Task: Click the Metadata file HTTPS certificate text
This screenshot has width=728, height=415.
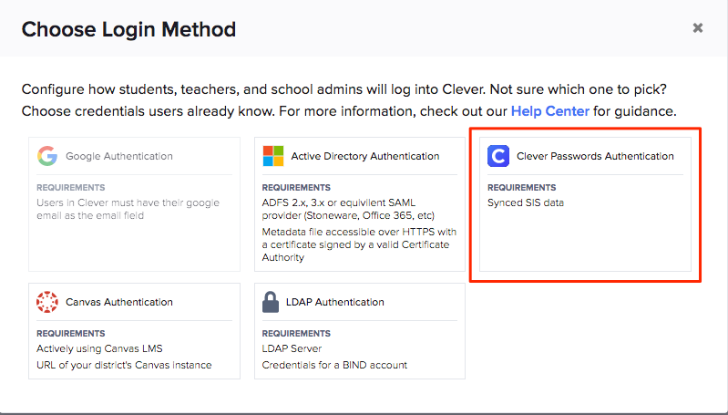Action: tap(355, 244)
